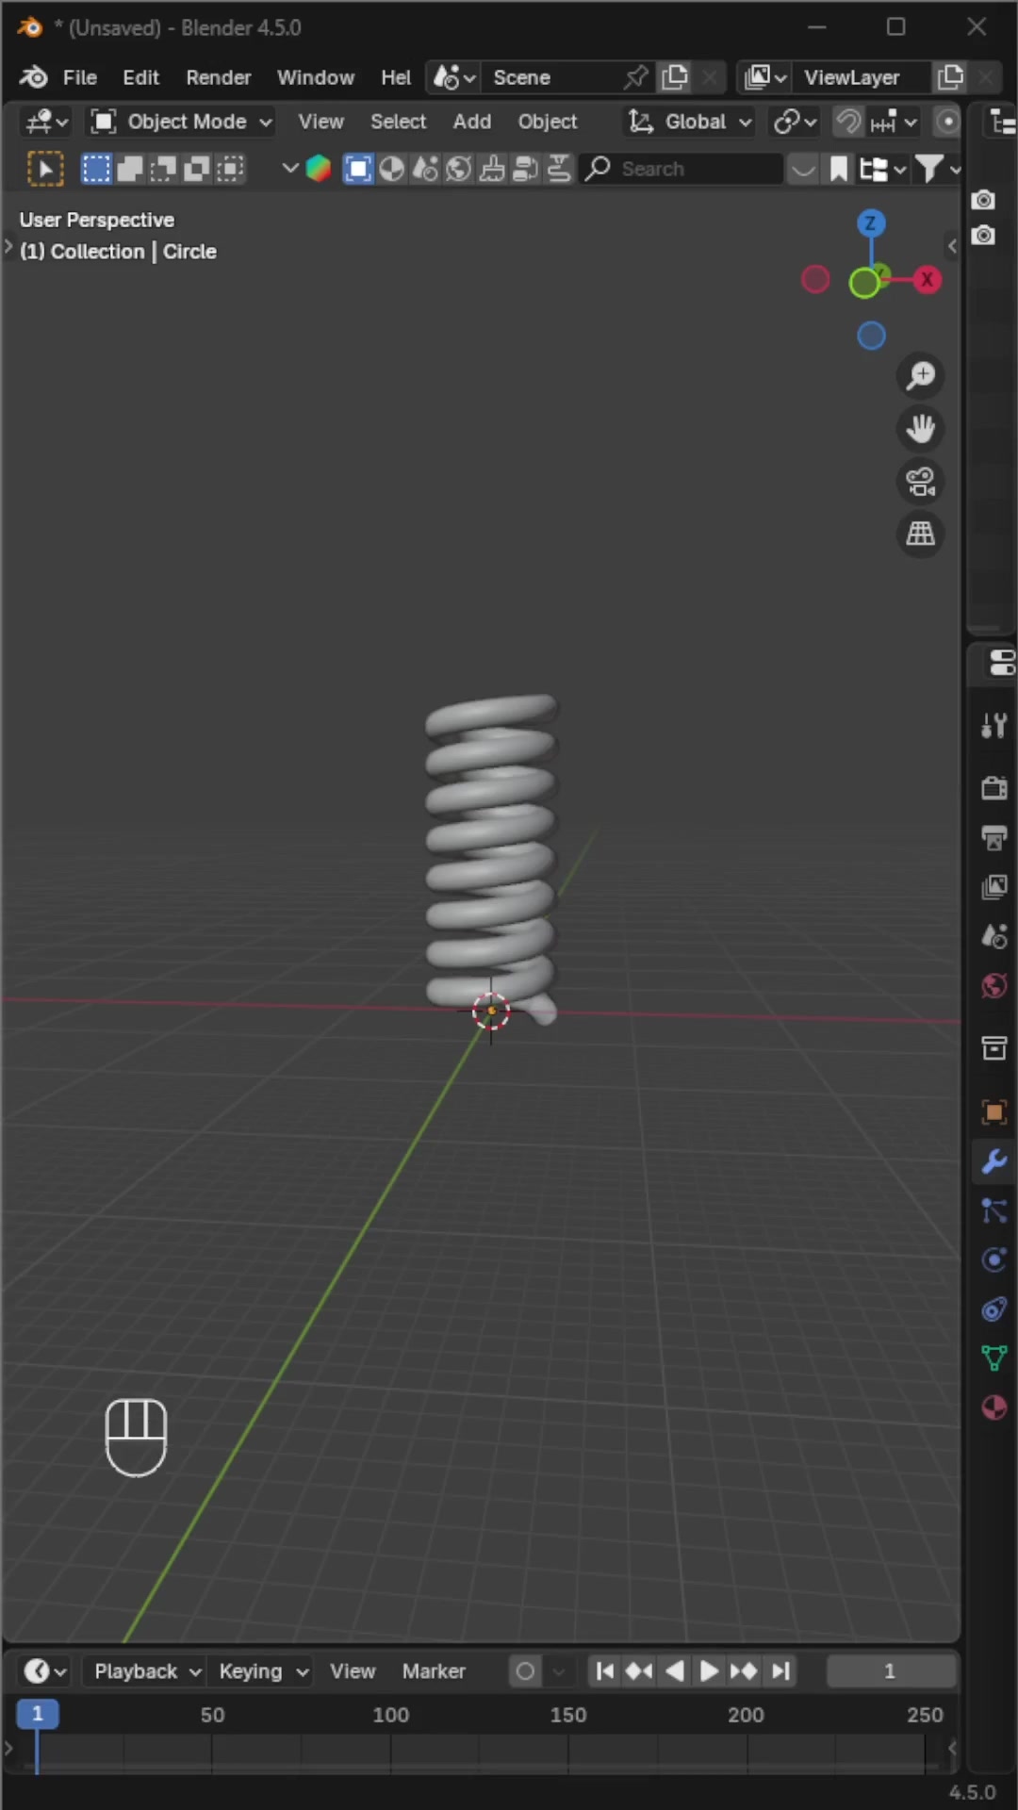This screenshot has width=1018, height=1810.
Task: Pin the Scene with the pin icon
Action: coord(636,77)
